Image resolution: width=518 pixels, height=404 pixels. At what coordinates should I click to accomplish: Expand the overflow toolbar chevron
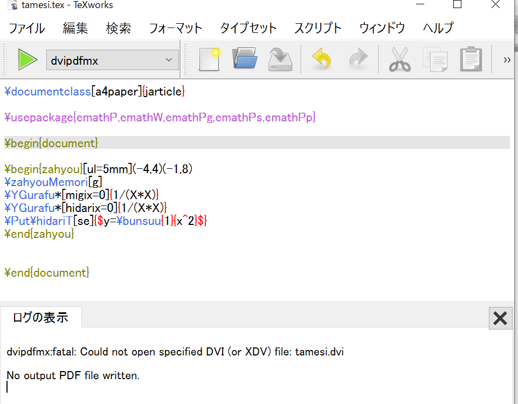click(507, 59)
